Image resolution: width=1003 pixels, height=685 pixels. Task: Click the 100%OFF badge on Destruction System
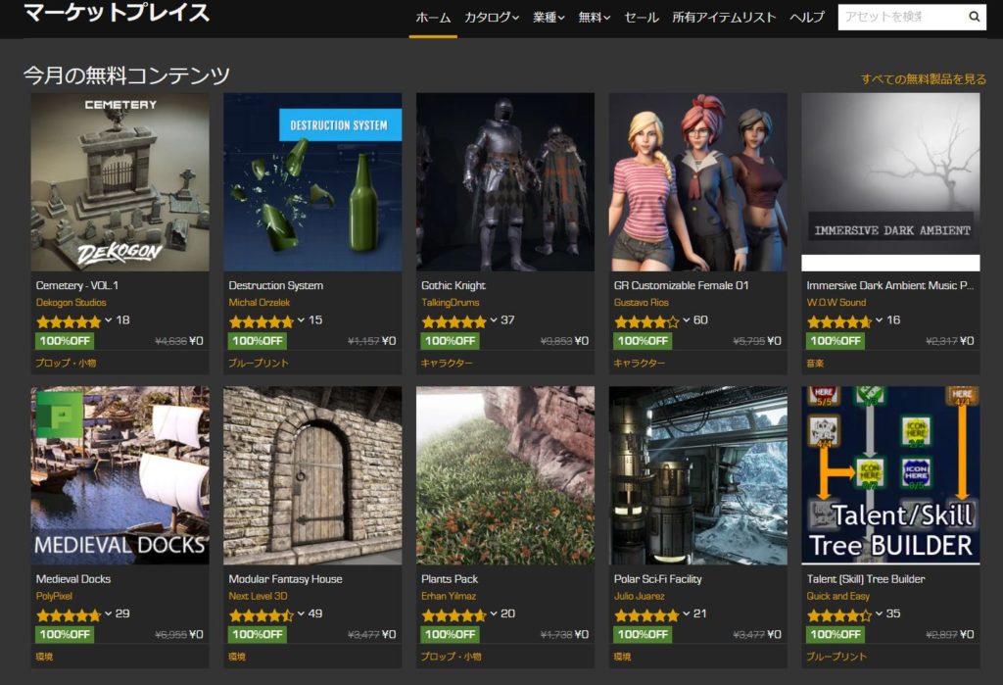pos(258,341)
